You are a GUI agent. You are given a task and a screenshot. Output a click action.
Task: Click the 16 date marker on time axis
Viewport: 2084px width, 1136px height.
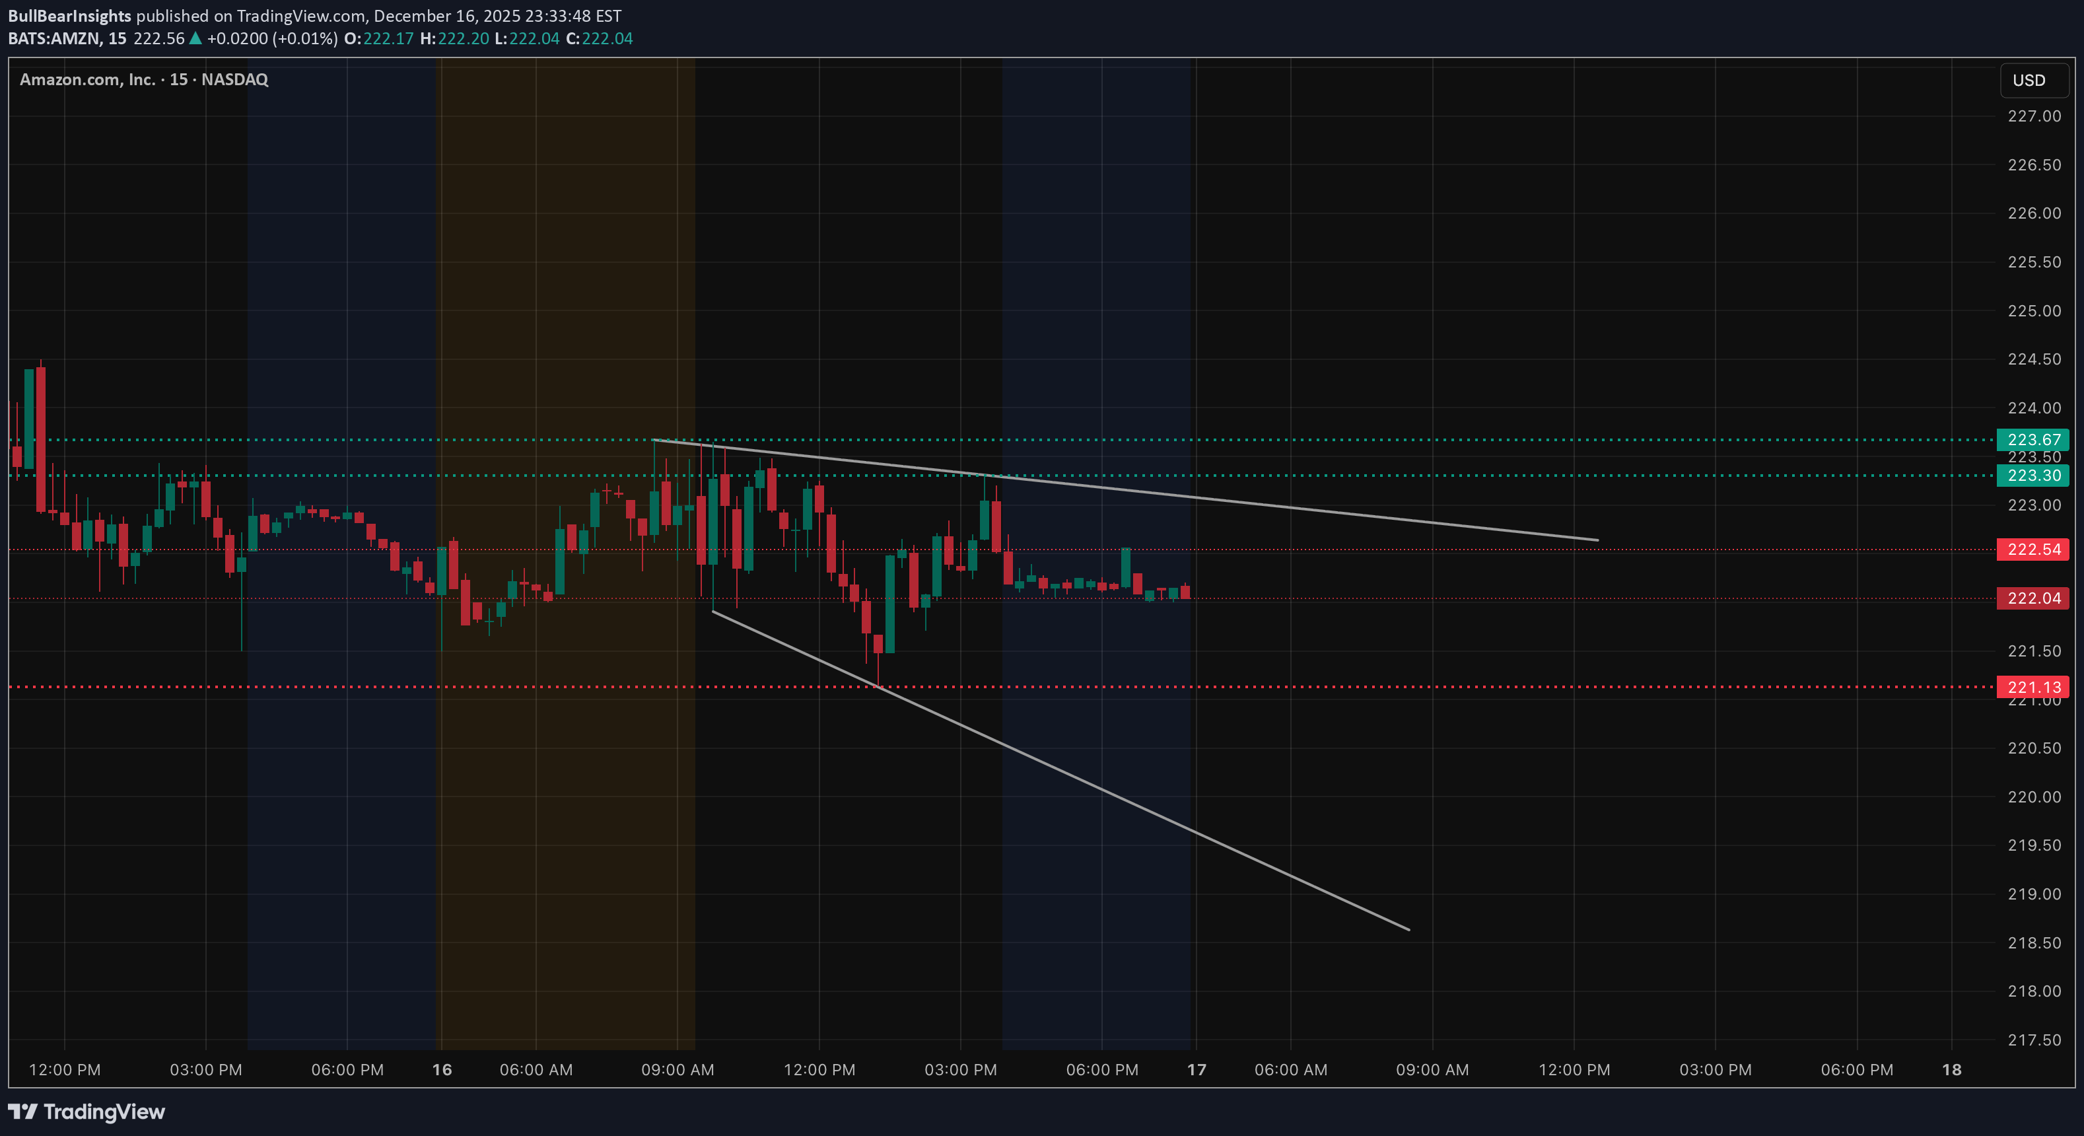[442, 1069]
